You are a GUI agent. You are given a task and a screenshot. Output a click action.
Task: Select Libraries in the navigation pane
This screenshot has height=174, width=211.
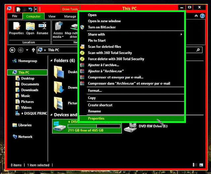pyautogui.click(x=22, y=125)
